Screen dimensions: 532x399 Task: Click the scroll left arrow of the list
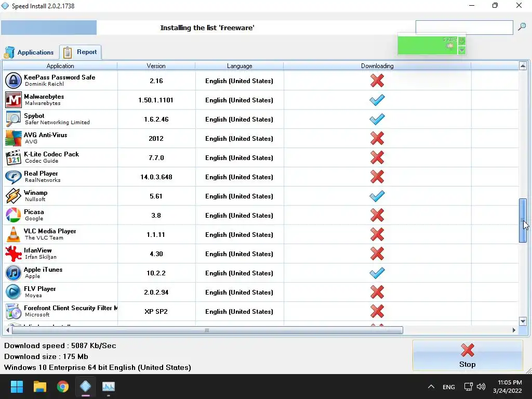click(7, 330)
